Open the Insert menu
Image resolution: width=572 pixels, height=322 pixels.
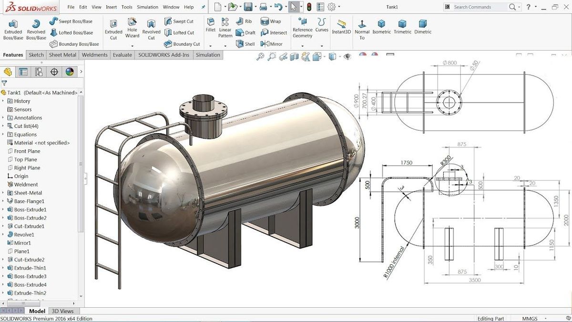point(111,7)
